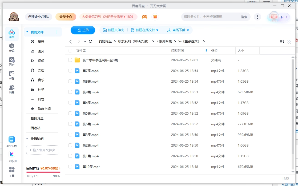Open the 同步 (Sync) panel
Viewport: 298px width, 186px height.
(11, 61)
